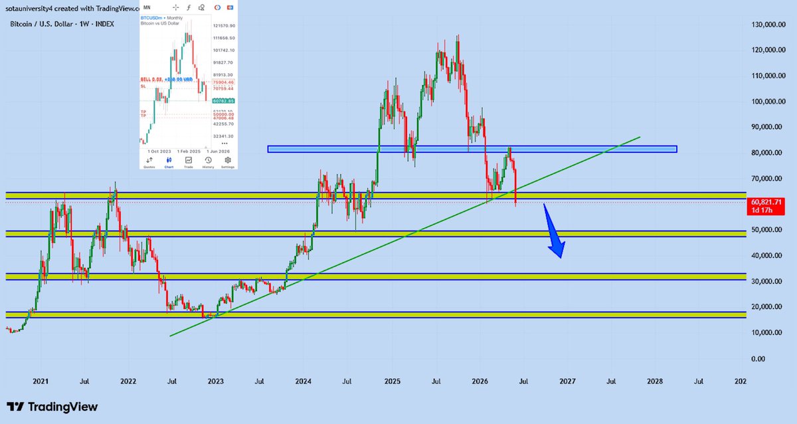The image size is (797, 424).
Task: Click the 121570.90 price label in inset
Action: (224, 26)
